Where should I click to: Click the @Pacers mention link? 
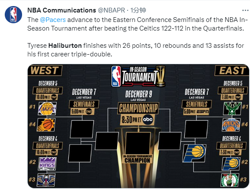pyautogui.click(x=53, y=20)
